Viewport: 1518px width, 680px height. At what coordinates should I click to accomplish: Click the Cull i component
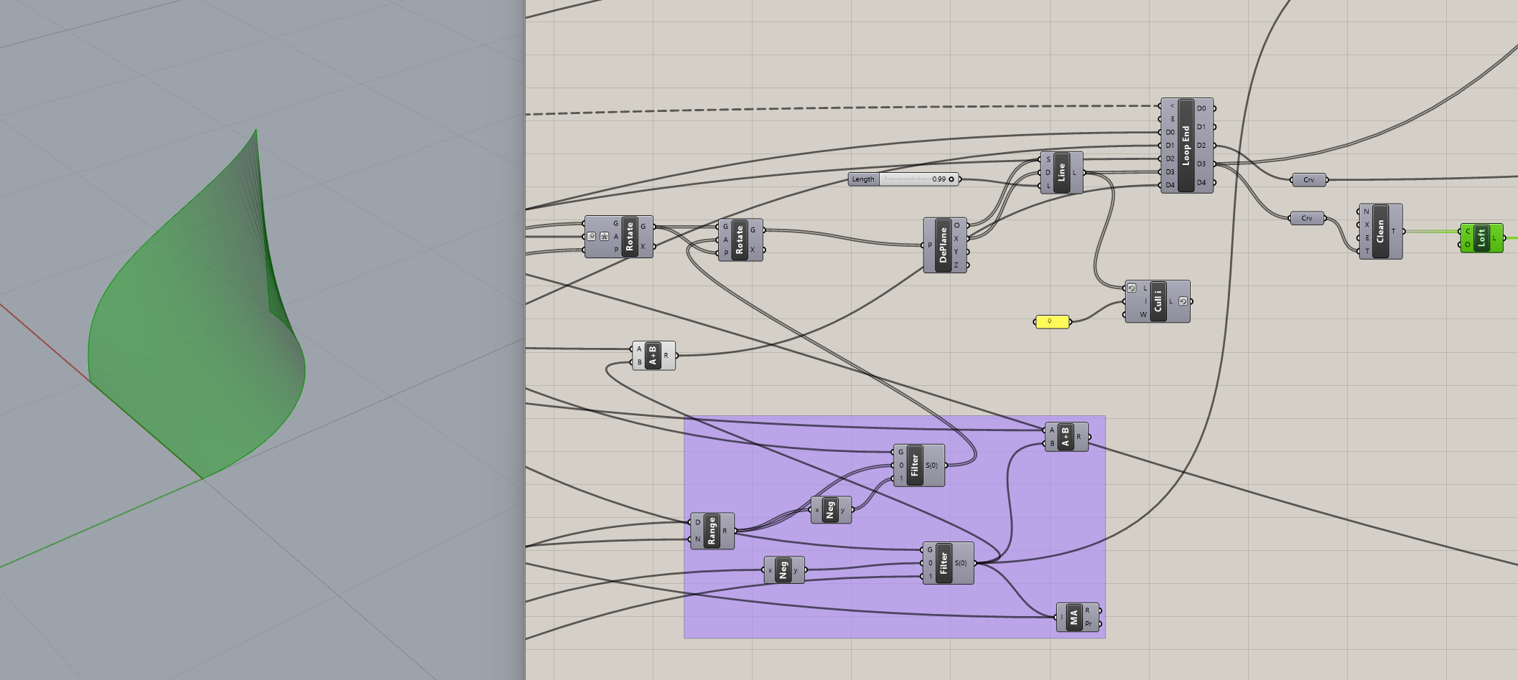(x=1158, y=301)
